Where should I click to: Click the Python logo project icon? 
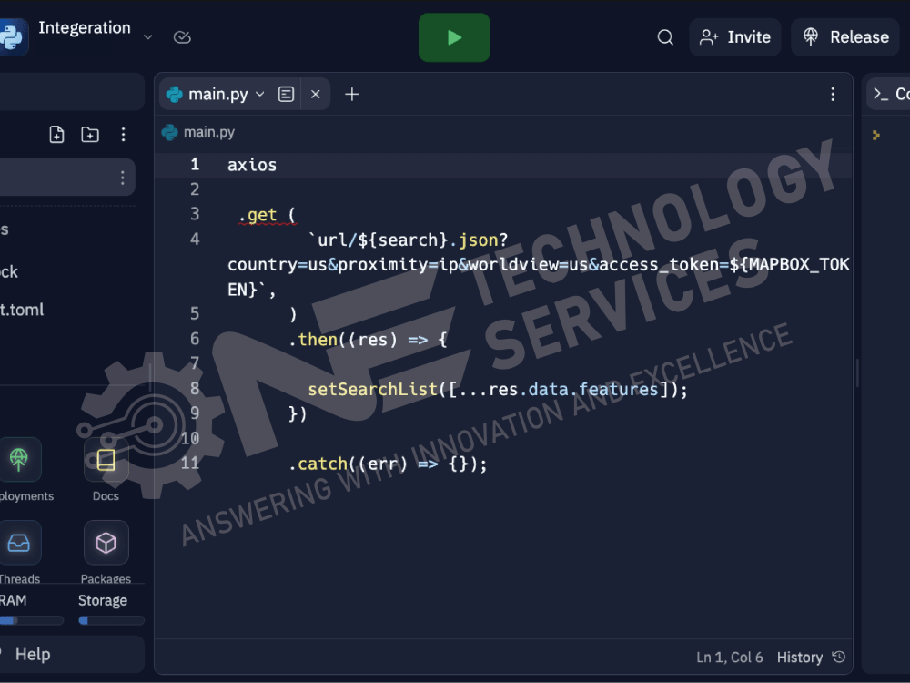click(12, 37)
